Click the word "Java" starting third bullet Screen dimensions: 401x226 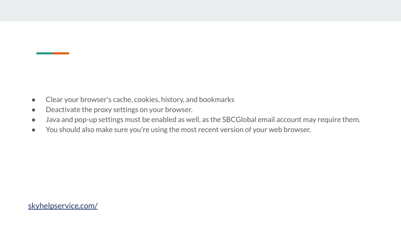click(53, 119)
